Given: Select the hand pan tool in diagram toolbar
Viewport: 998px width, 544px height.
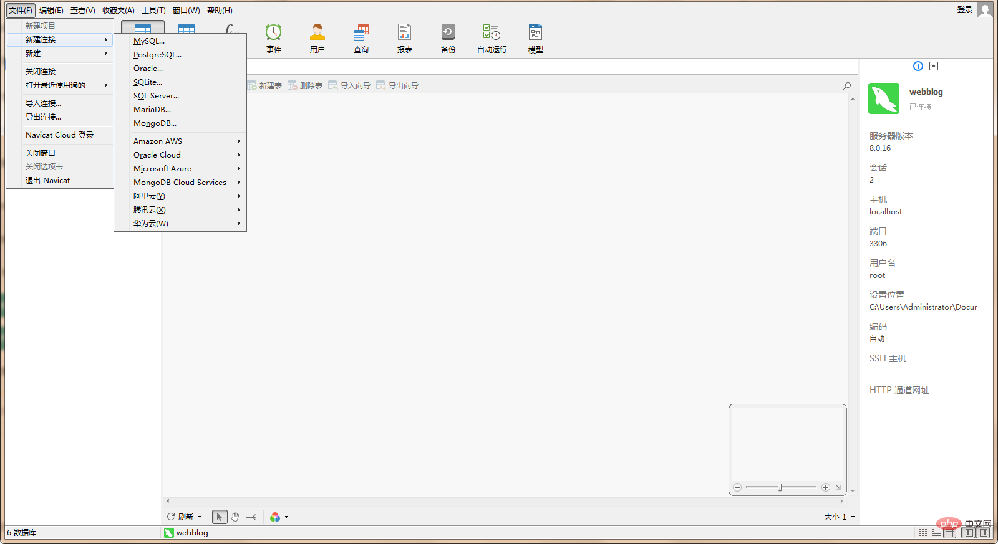Looking at the screenshot, I should (x=235, y=517).
